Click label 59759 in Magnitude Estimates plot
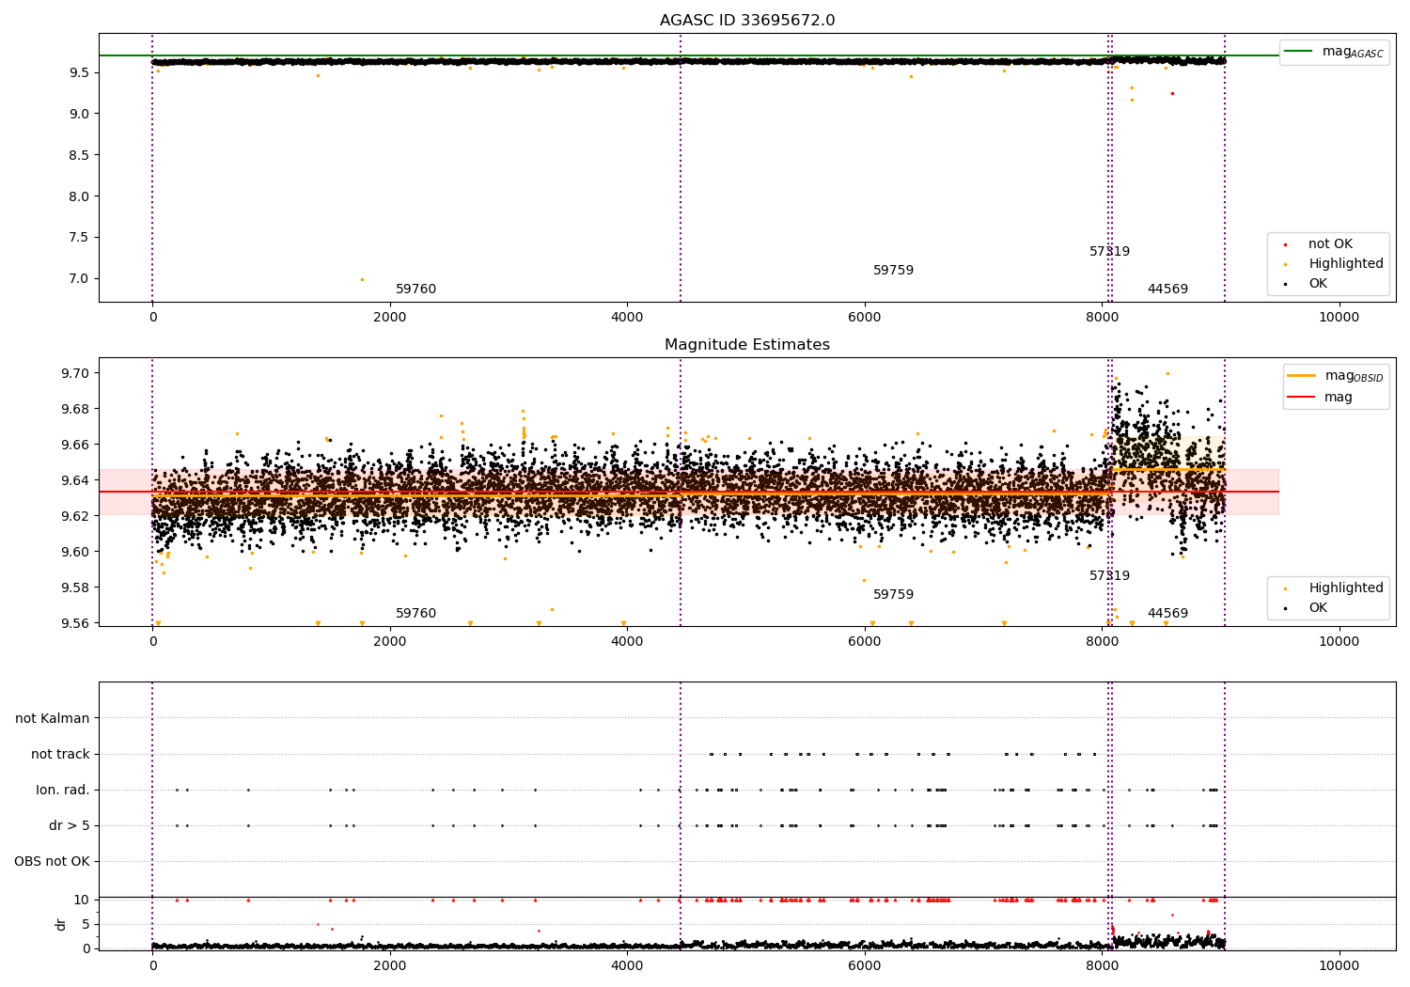Viewport: 1410px width, 987px height. pos(893,595)
